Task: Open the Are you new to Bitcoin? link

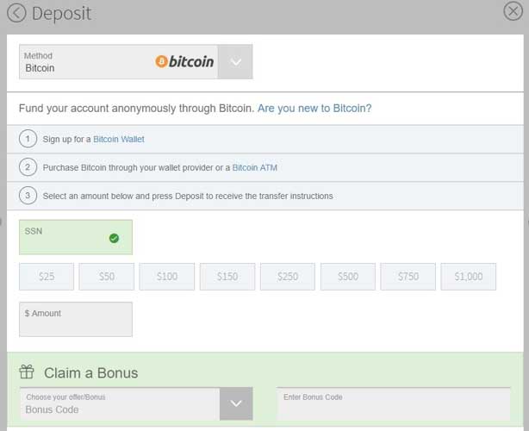Action: [314, 109]
